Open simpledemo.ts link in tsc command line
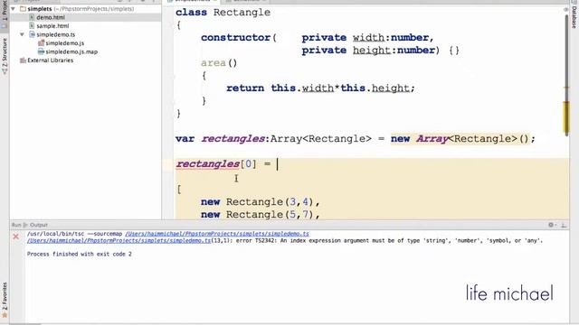 coord(217,234)
